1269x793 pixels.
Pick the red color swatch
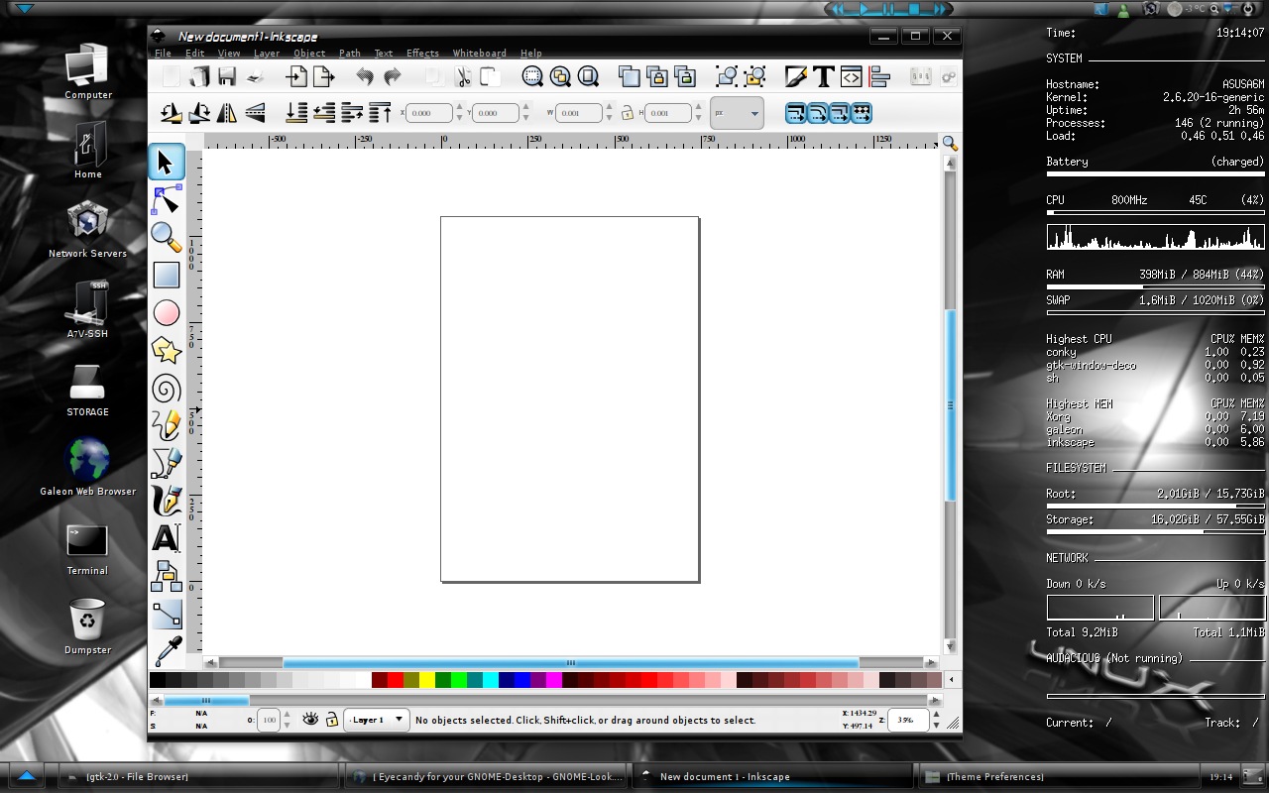click(396, 680)
